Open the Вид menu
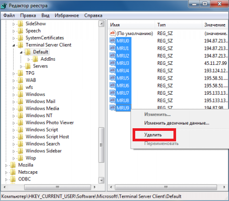This screenshot has height=201, width=229. coord(45,15)
